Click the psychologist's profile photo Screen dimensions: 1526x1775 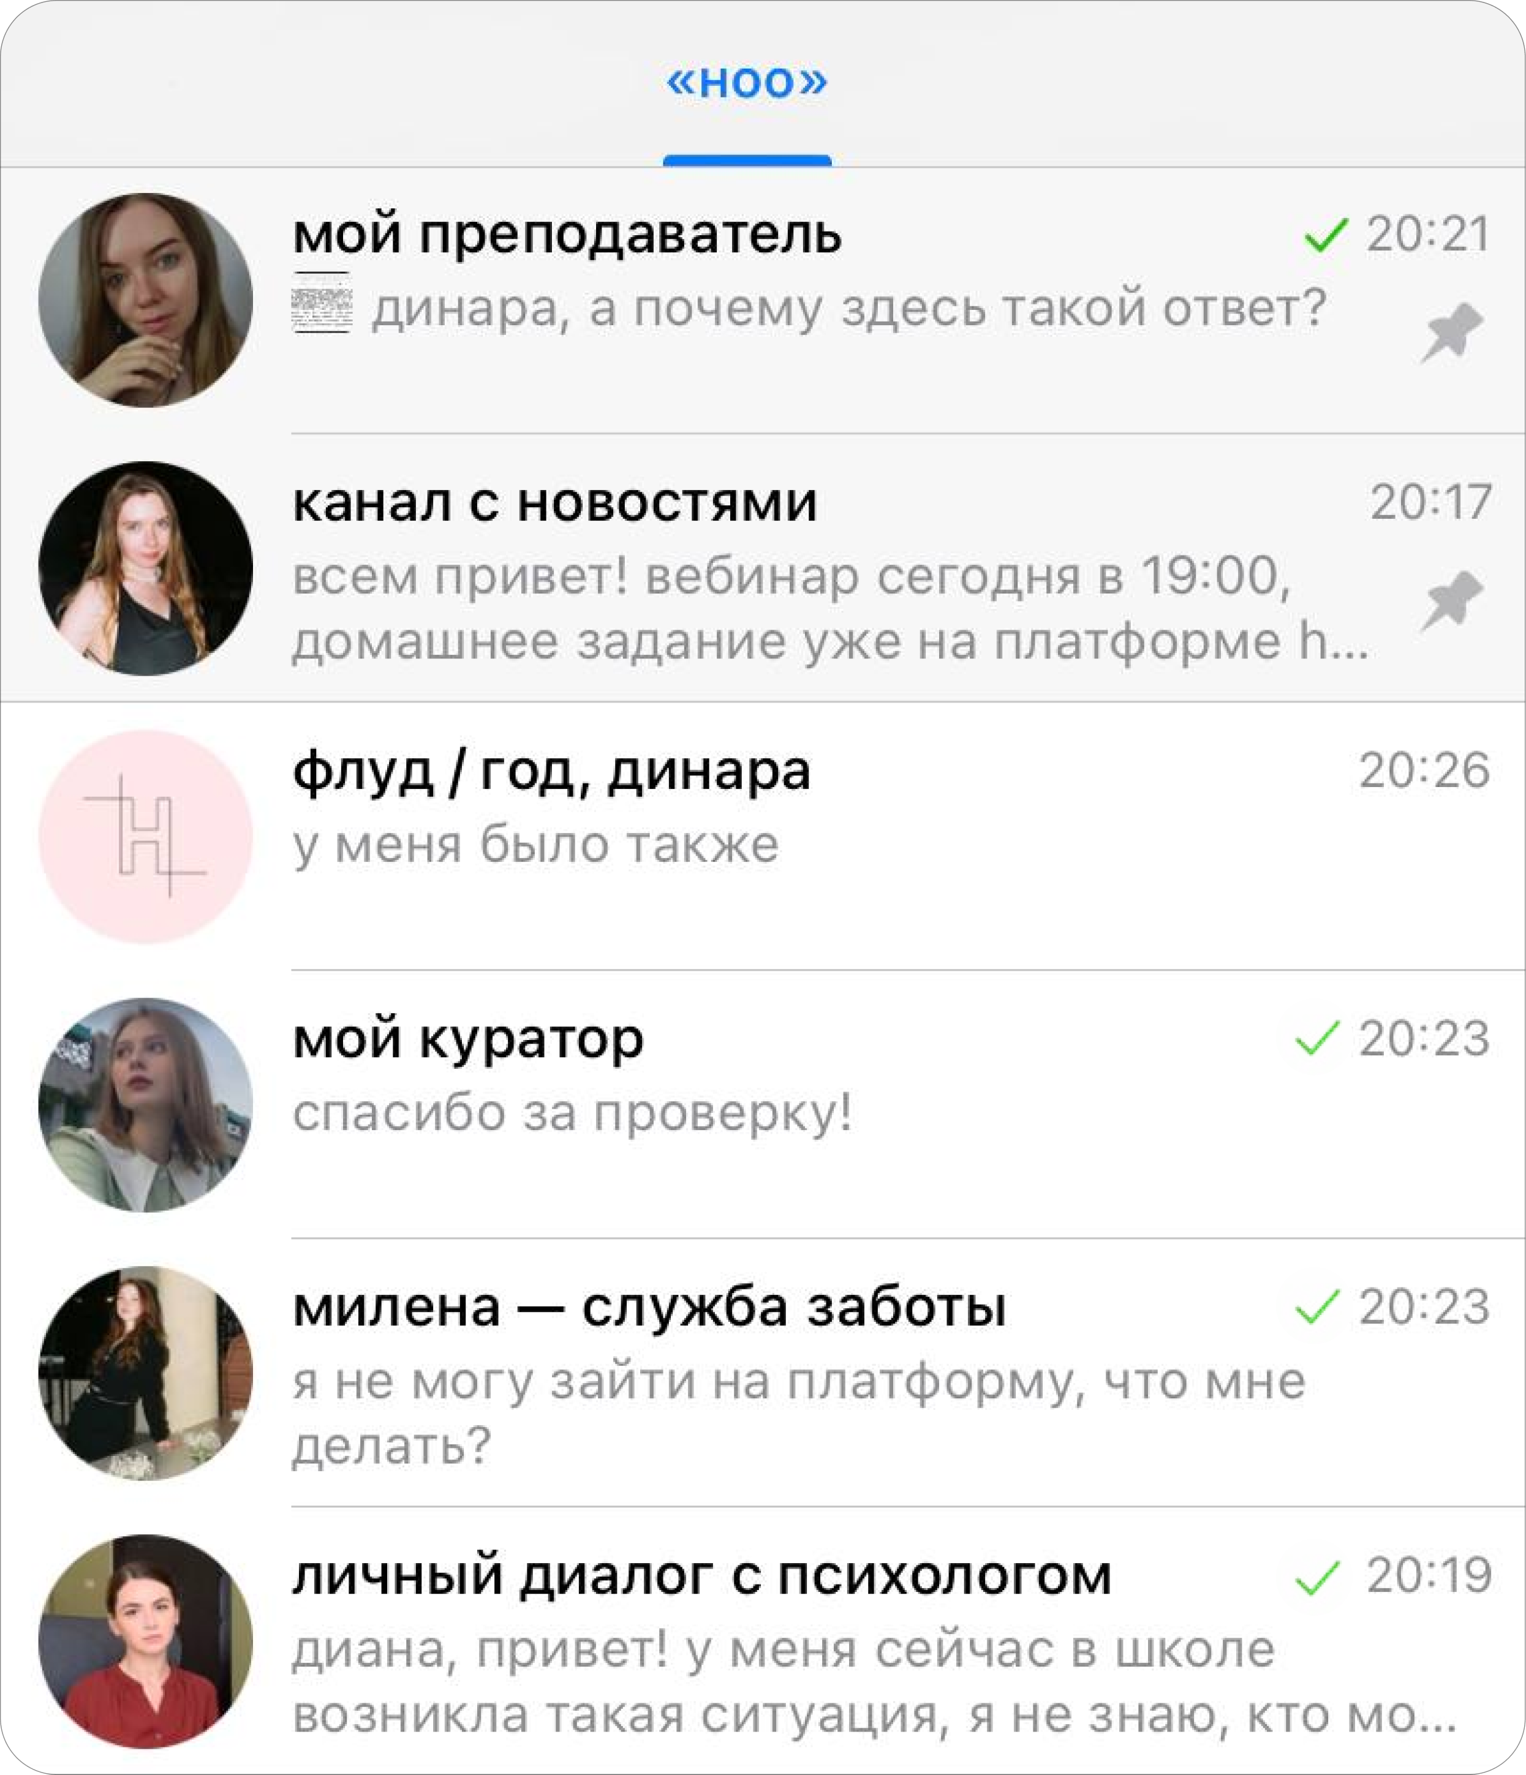click(146, 1640)
